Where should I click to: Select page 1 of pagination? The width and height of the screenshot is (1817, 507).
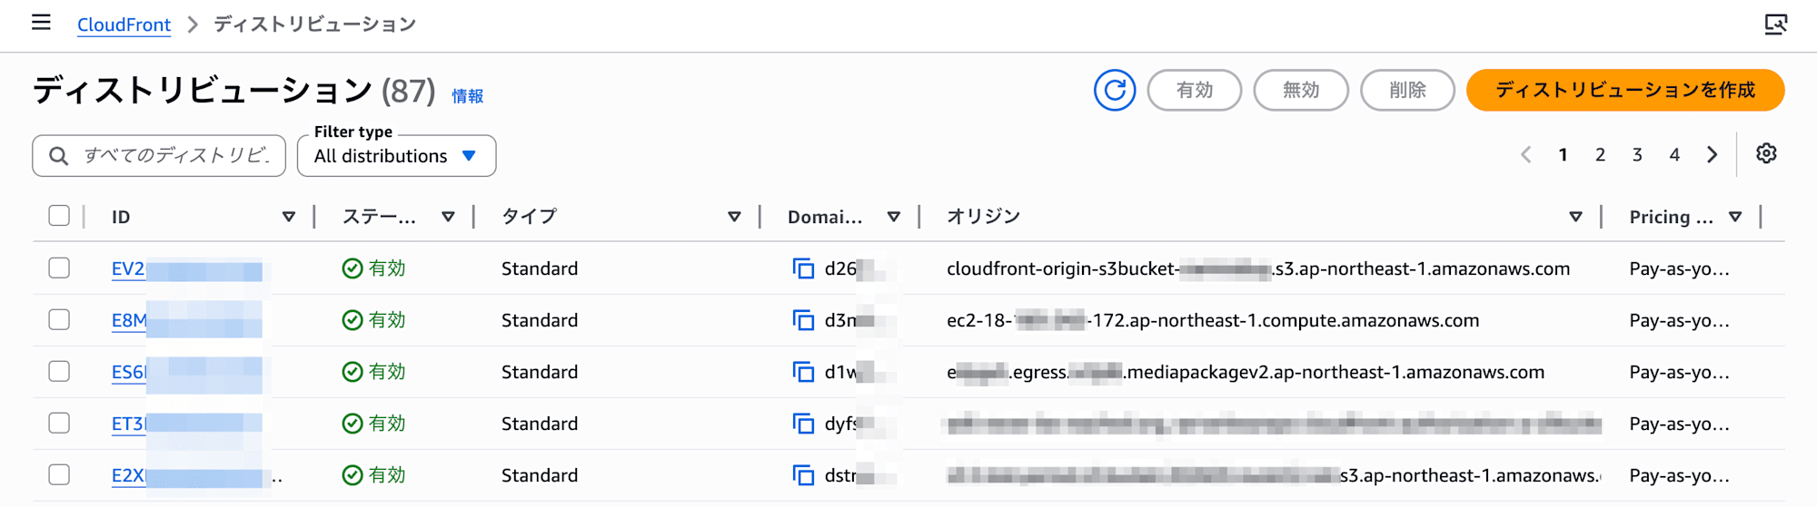(1563, 155)
